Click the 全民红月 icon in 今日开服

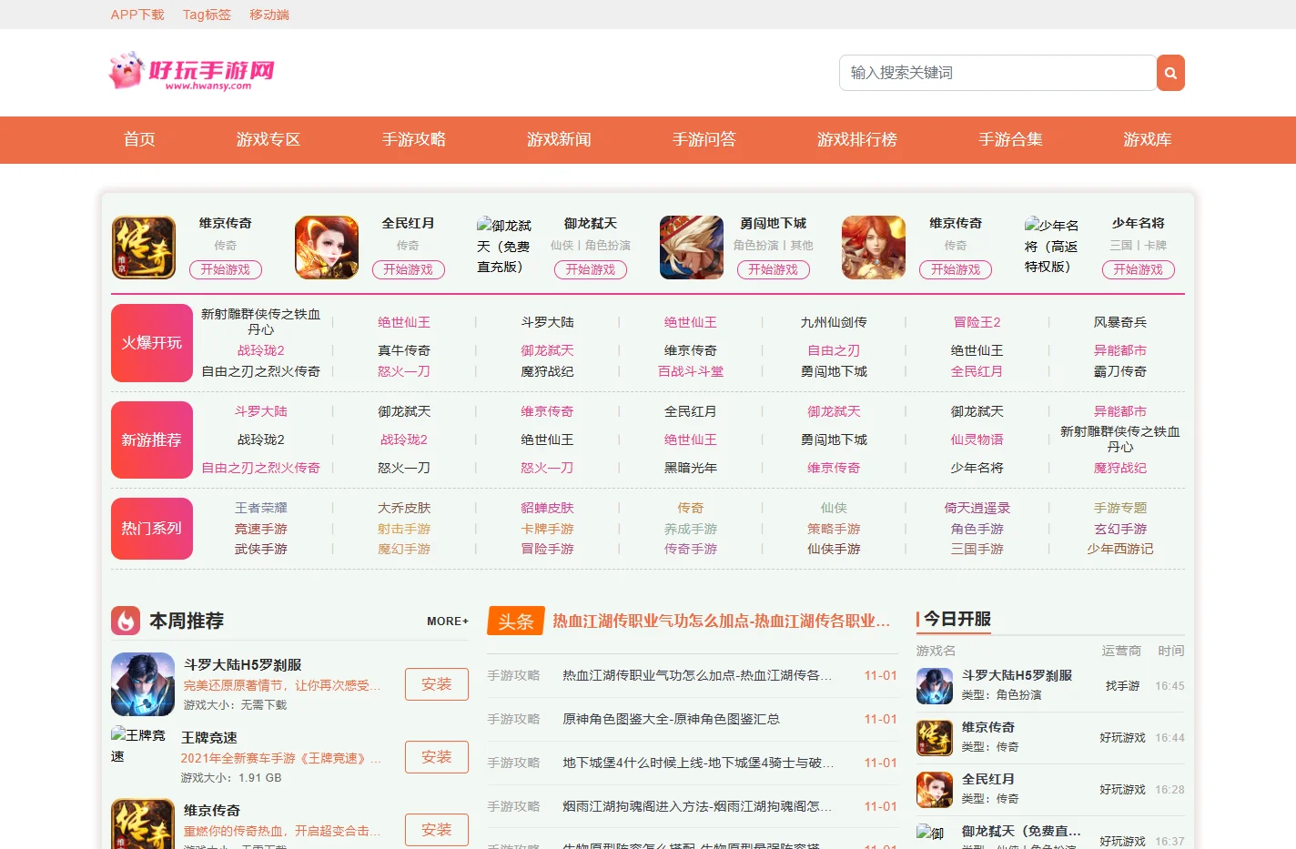935,790
